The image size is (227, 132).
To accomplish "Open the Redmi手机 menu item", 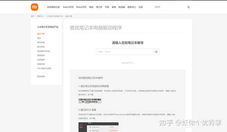I will click(81, 7).
